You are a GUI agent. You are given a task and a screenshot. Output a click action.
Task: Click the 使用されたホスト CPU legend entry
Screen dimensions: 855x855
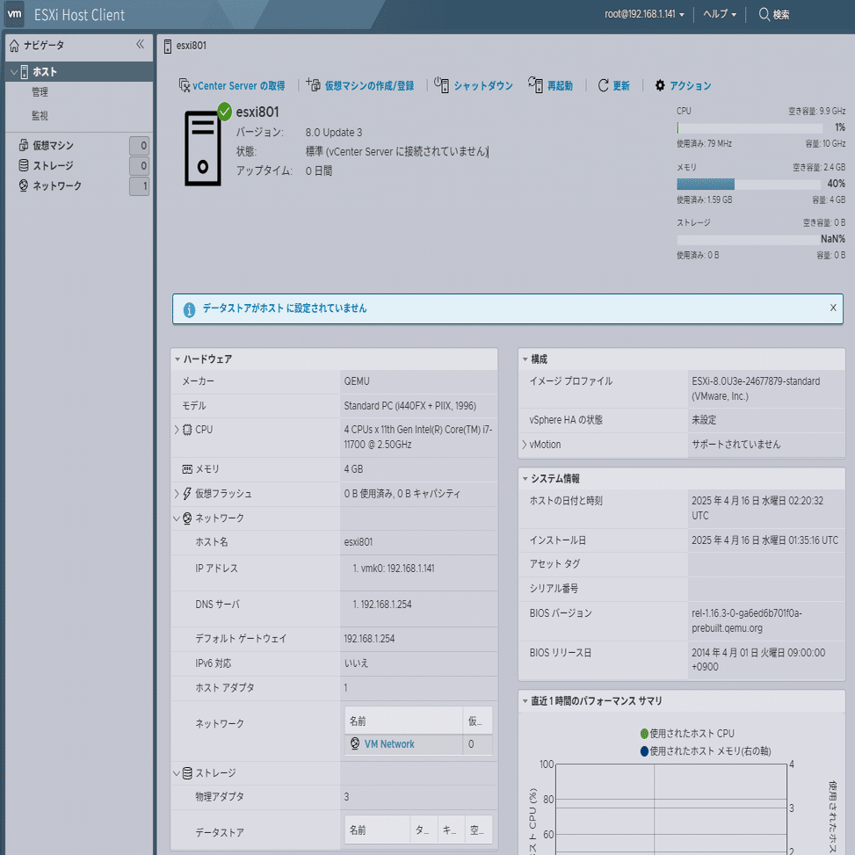pyautogui.click(x=687, y=734)
